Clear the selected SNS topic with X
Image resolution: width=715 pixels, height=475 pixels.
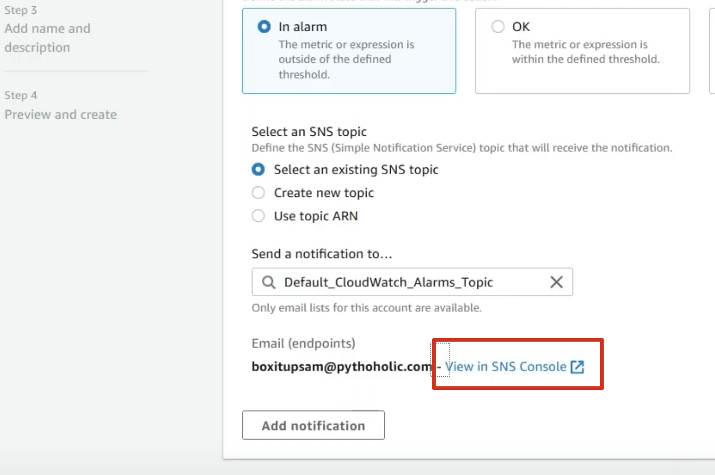556,282
